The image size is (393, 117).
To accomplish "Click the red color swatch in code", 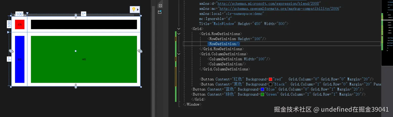I will point(270,79).
